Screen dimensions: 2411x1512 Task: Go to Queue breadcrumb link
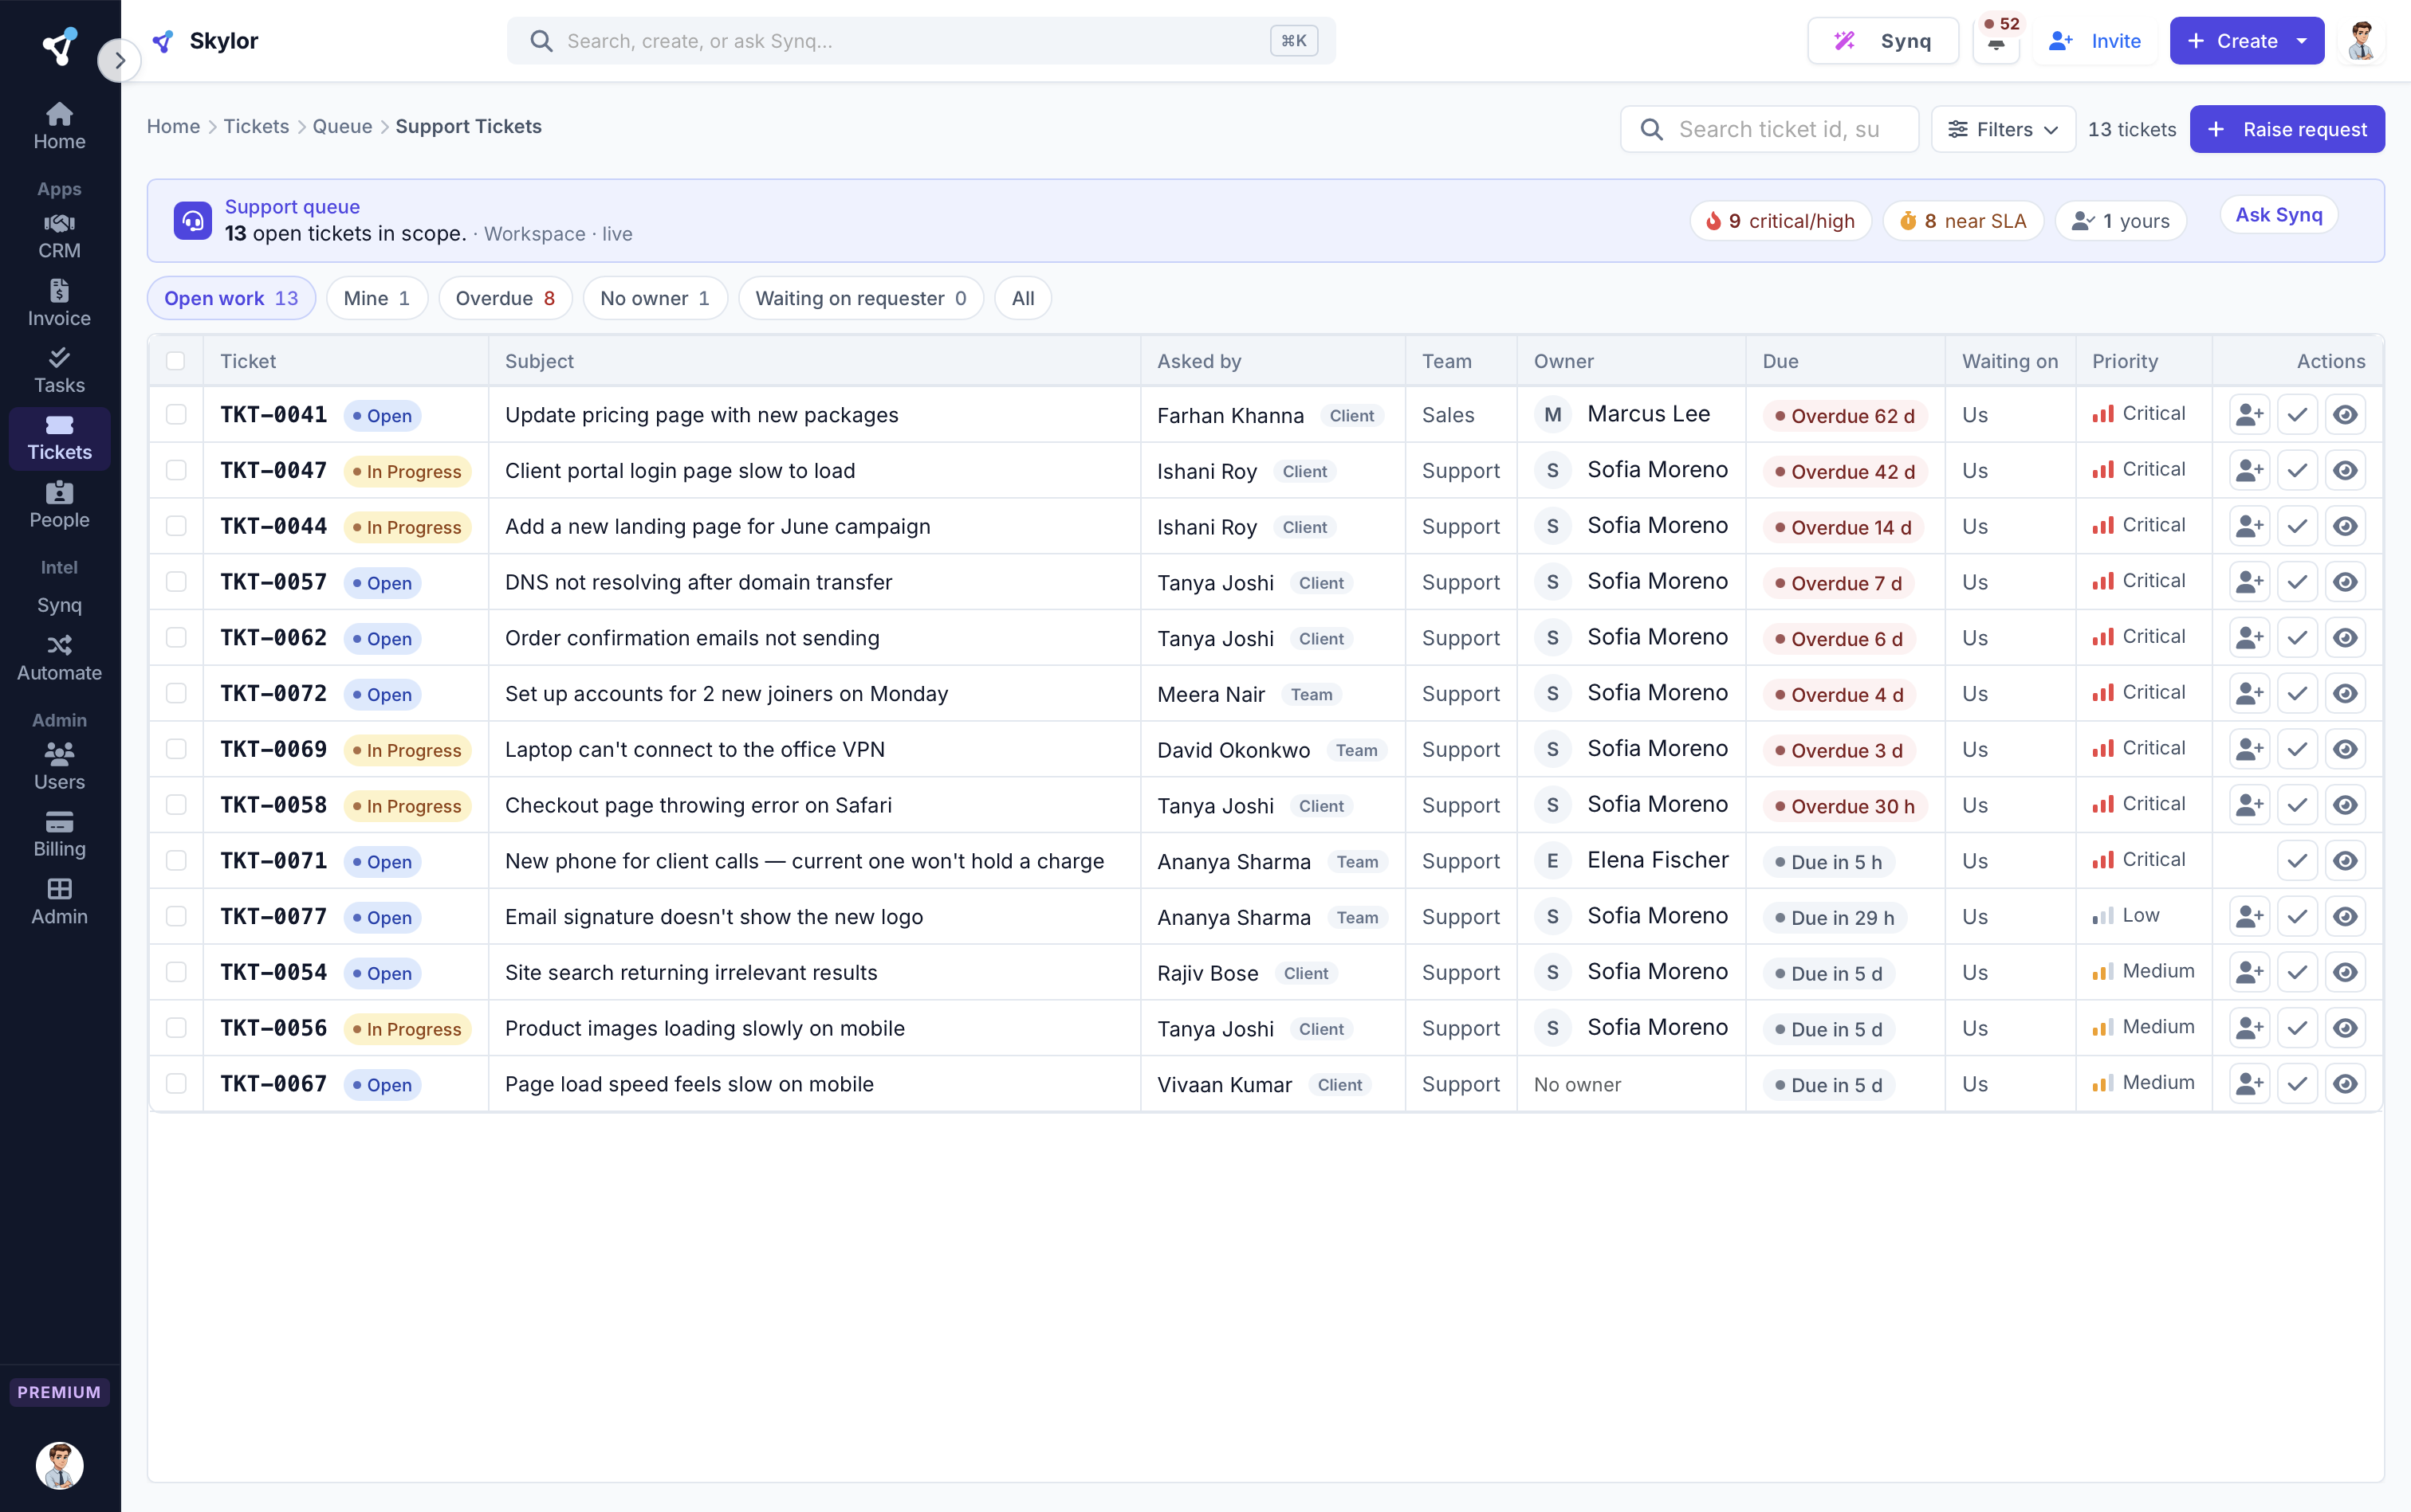click(x=342, y=127)
